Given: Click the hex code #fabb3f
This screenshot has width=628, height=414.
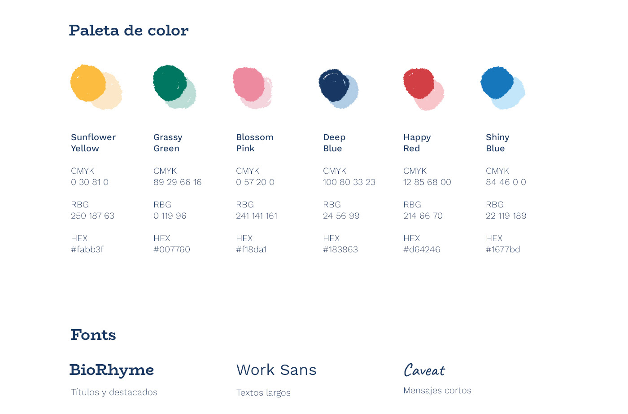Looking at the screenshot, I should (x=87, y=250).
